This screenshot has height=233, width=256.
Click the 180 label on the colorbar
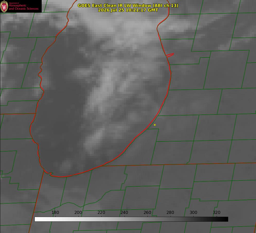coord(55,212)
